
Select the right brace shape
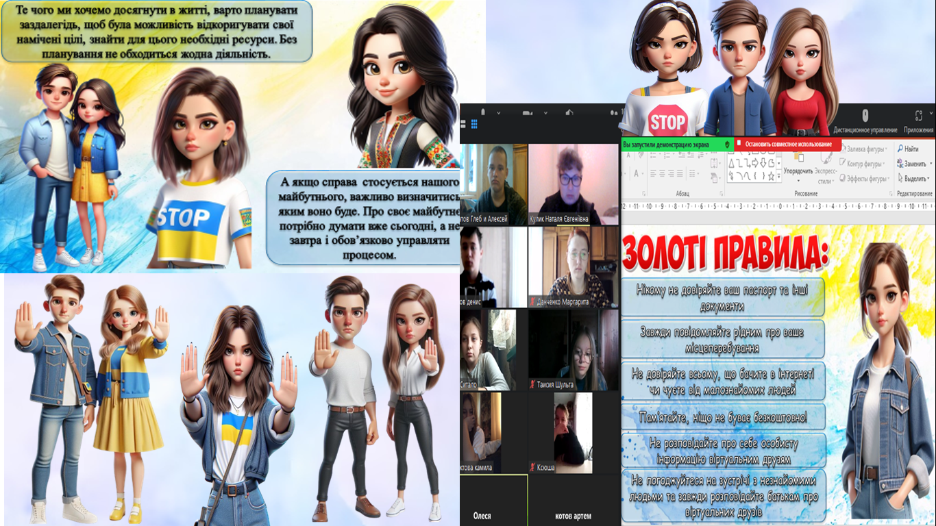763,176
